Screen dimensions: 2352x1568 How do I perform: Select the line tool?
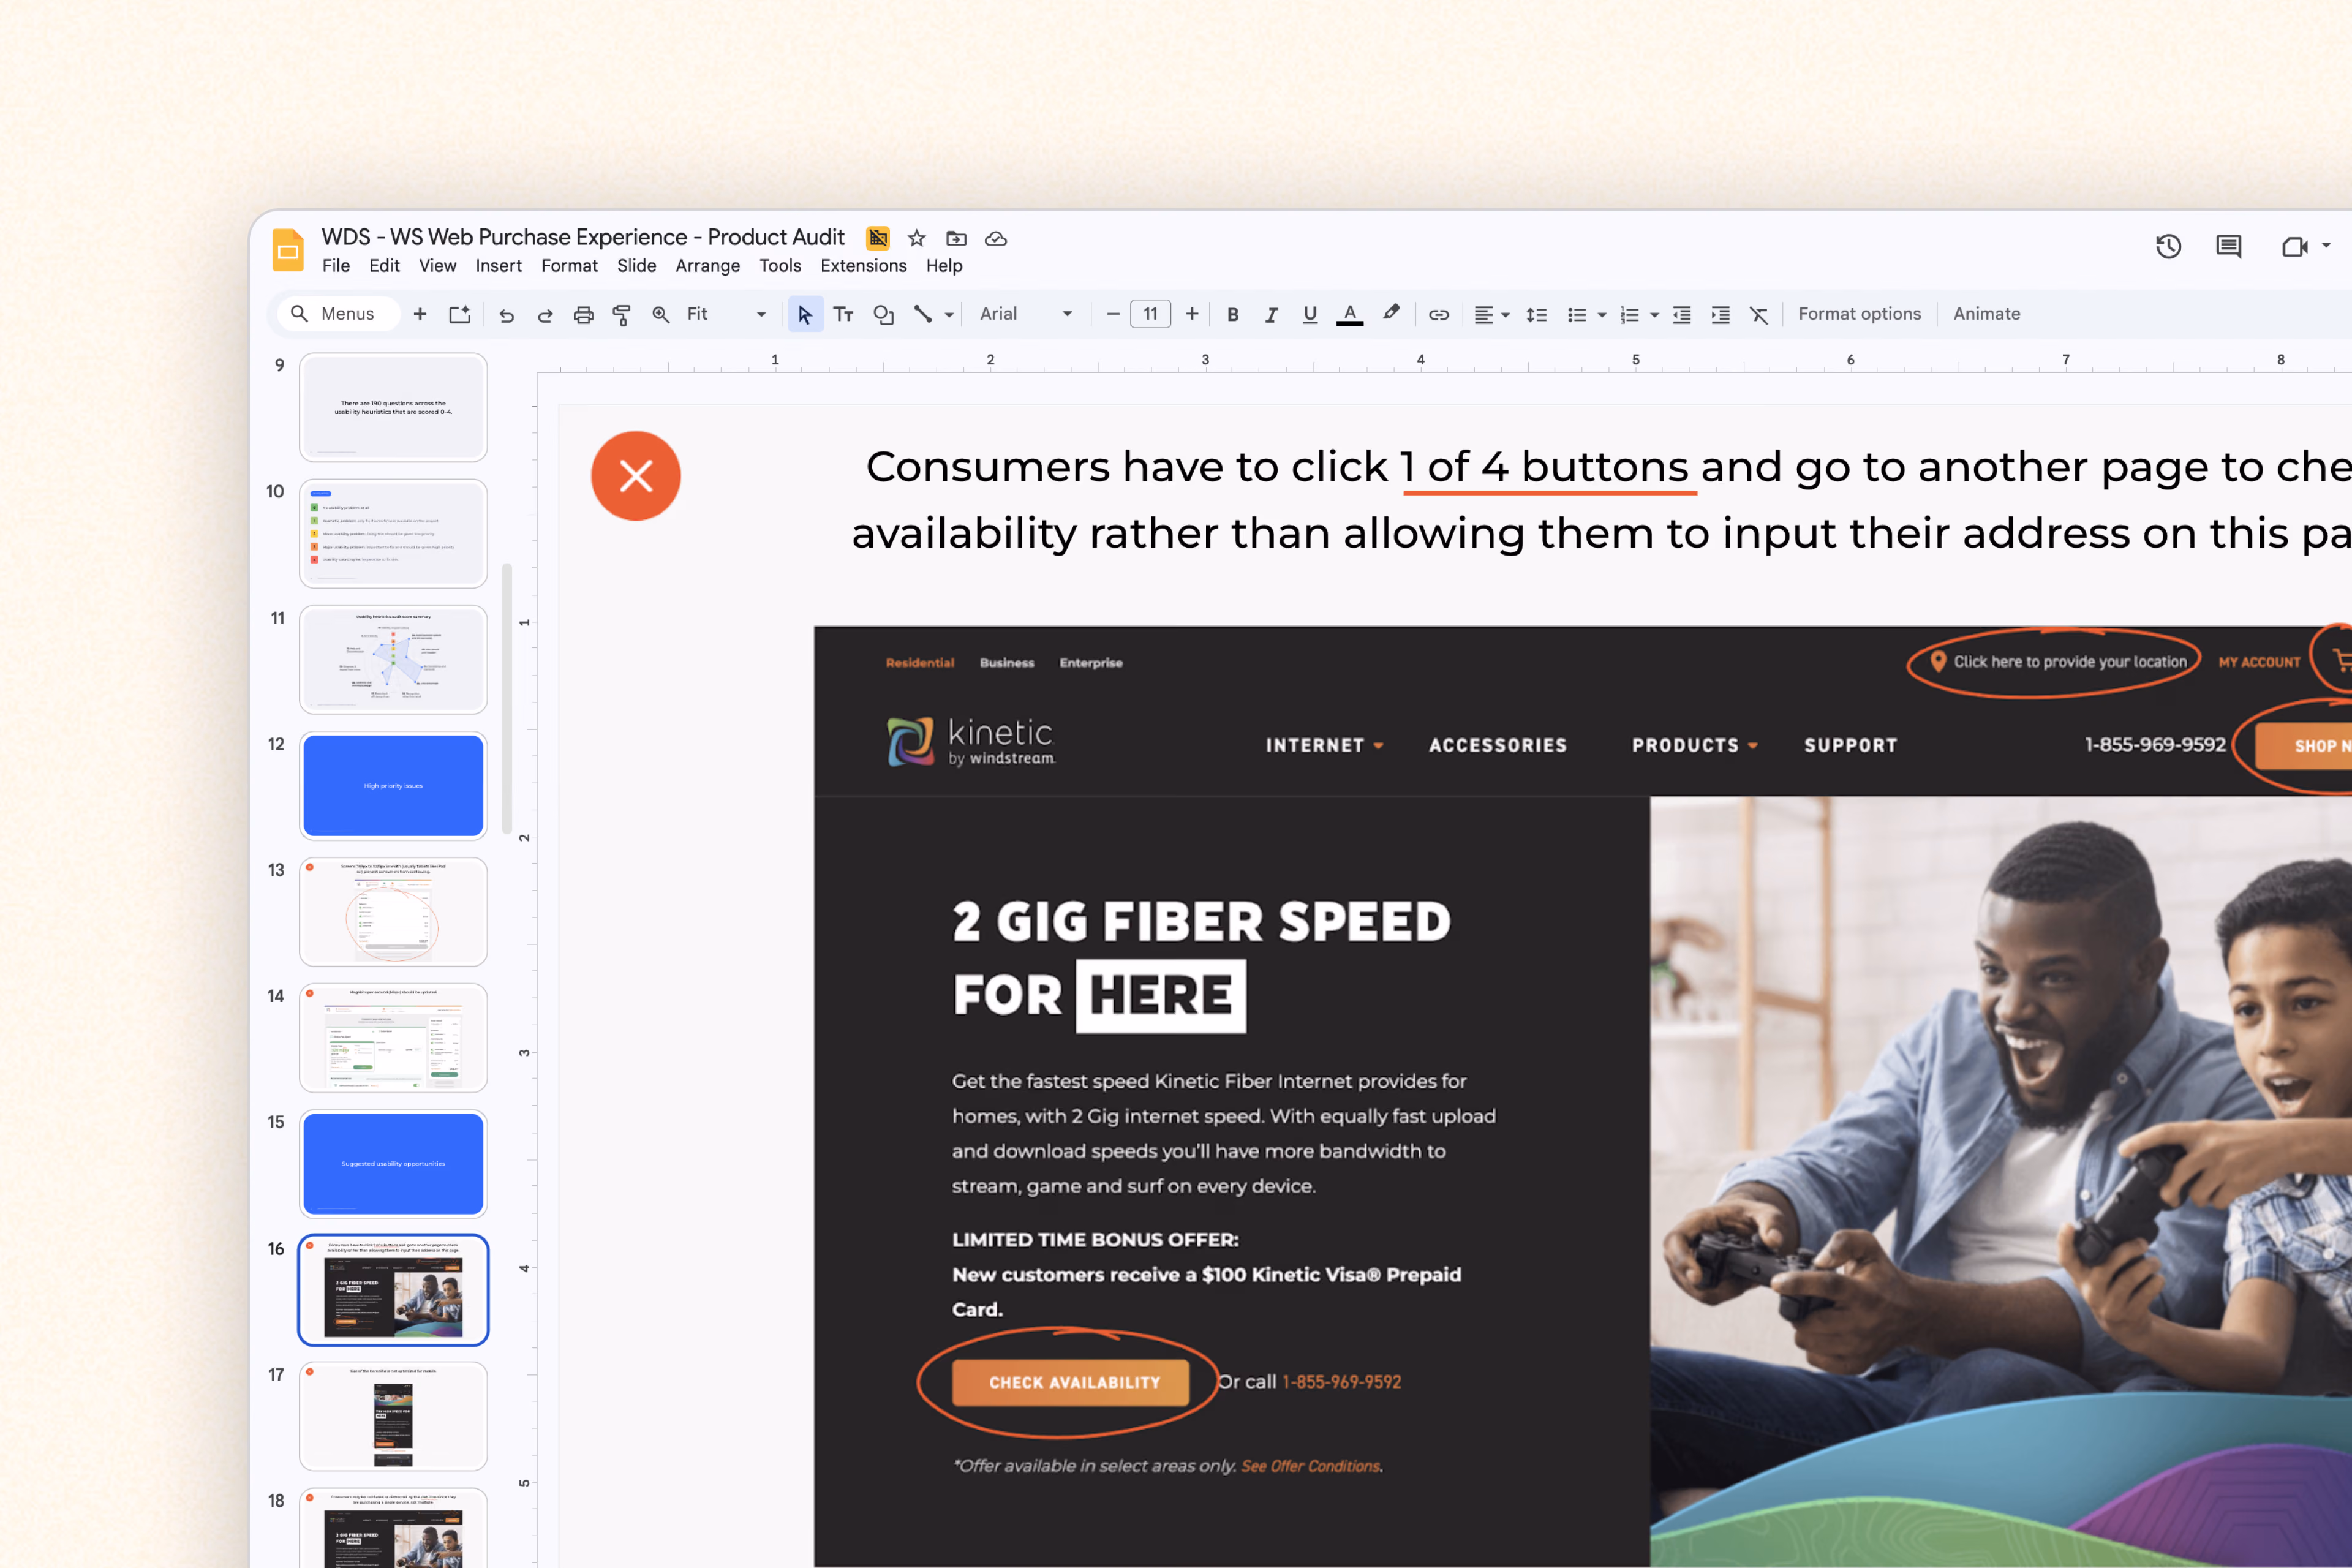(923, 315)
